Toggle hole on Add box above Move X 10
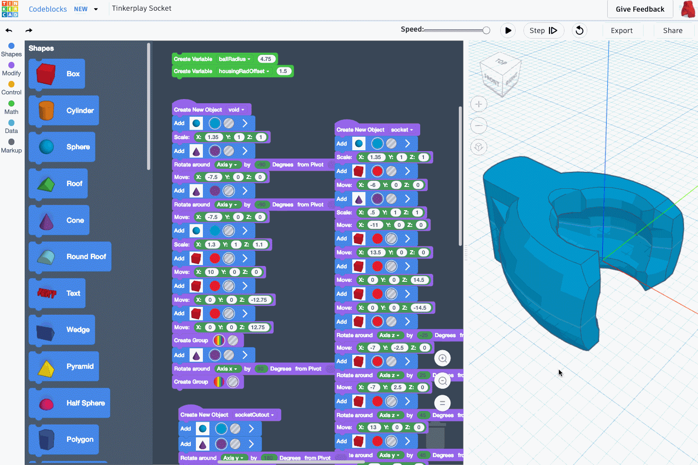 (x=228, y=258)
